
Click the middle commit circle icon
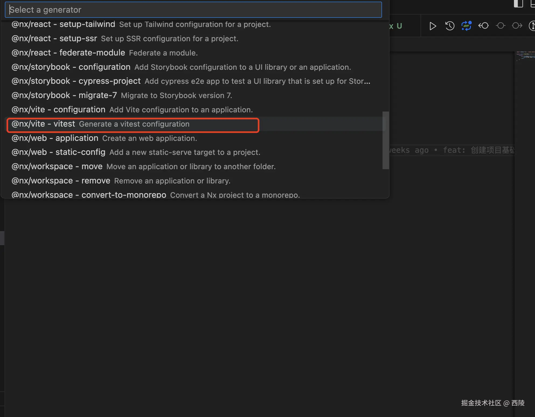coord(501,26)
